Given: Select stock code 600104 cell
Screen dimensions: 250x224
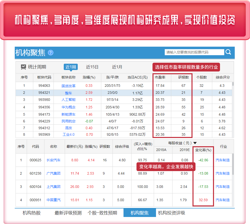Looking at the screenshot, I should (x=35, y=187).
